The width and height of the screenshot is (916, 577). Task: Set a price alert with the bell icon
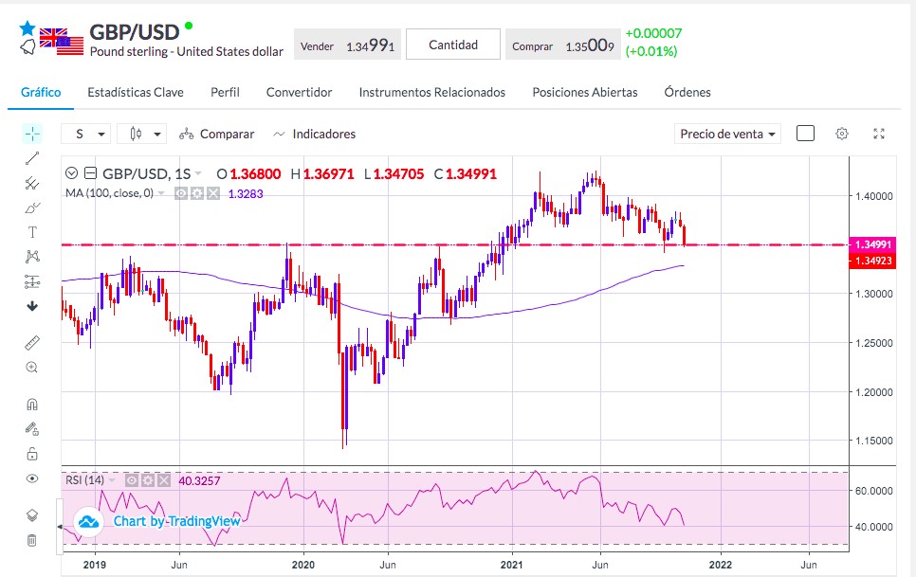coord(27,47)
